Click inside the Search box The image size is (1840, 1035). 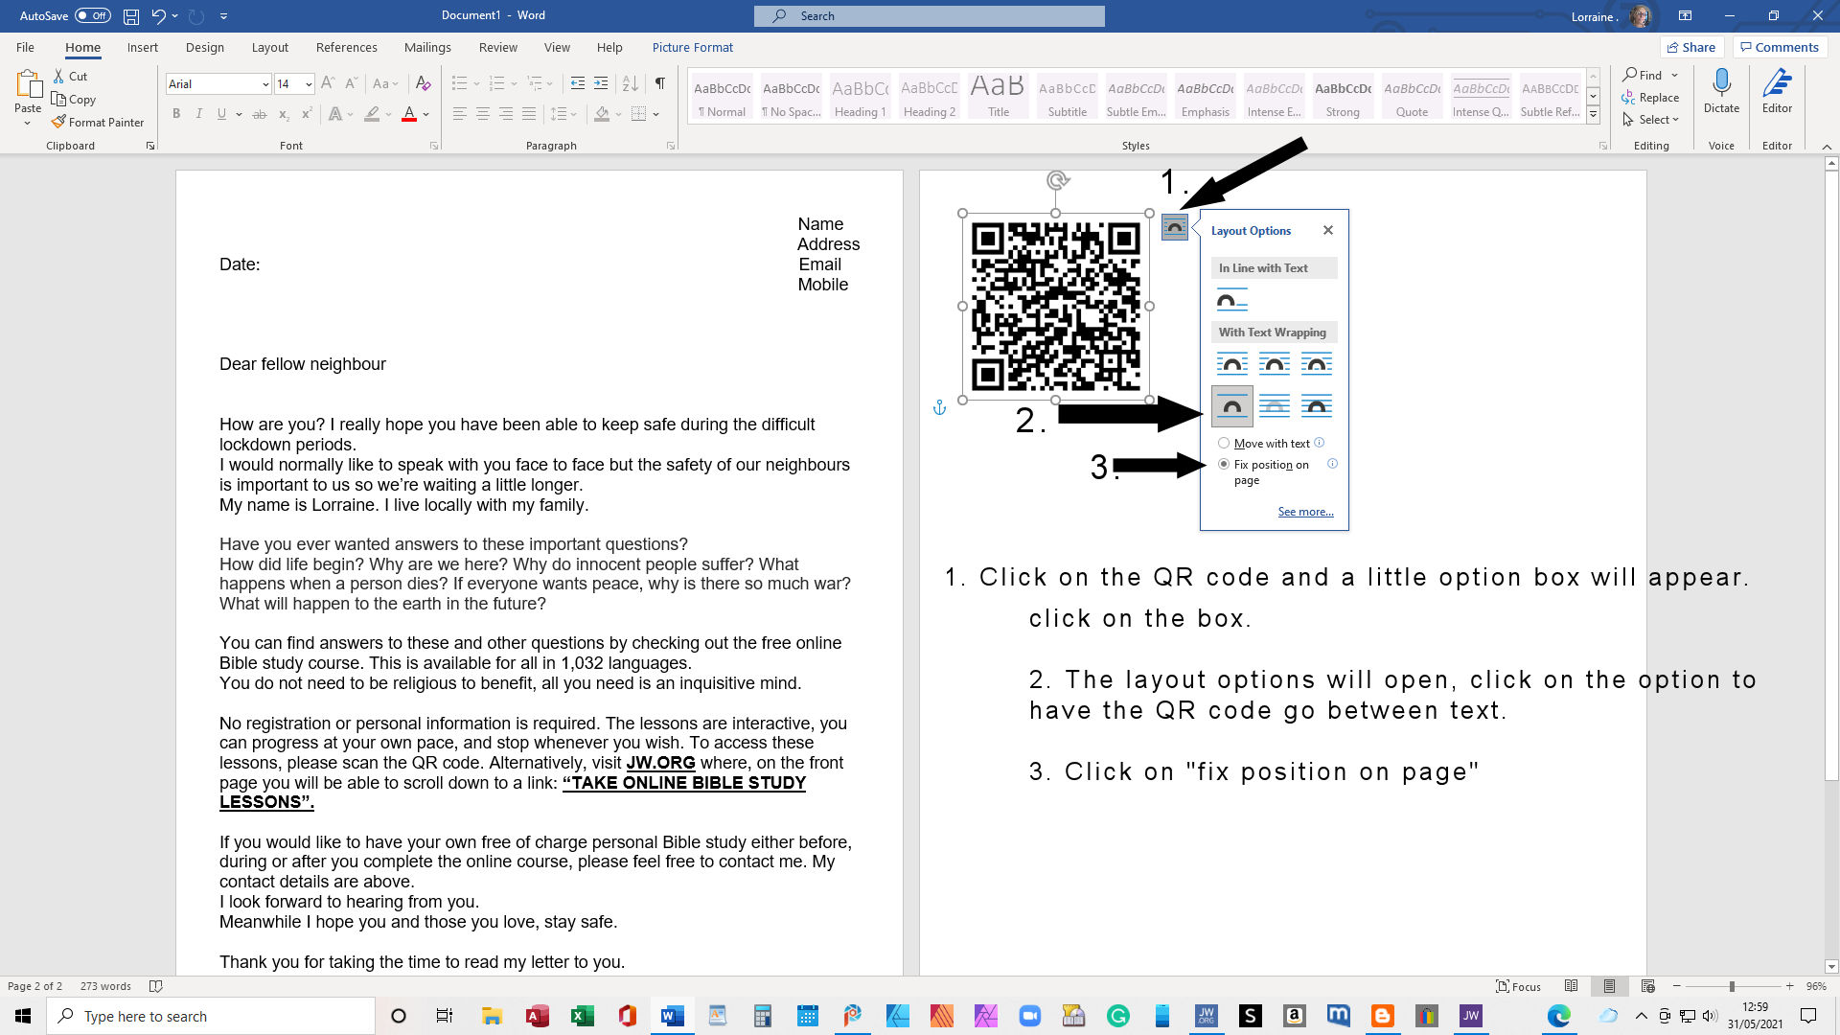pos(928,15)
